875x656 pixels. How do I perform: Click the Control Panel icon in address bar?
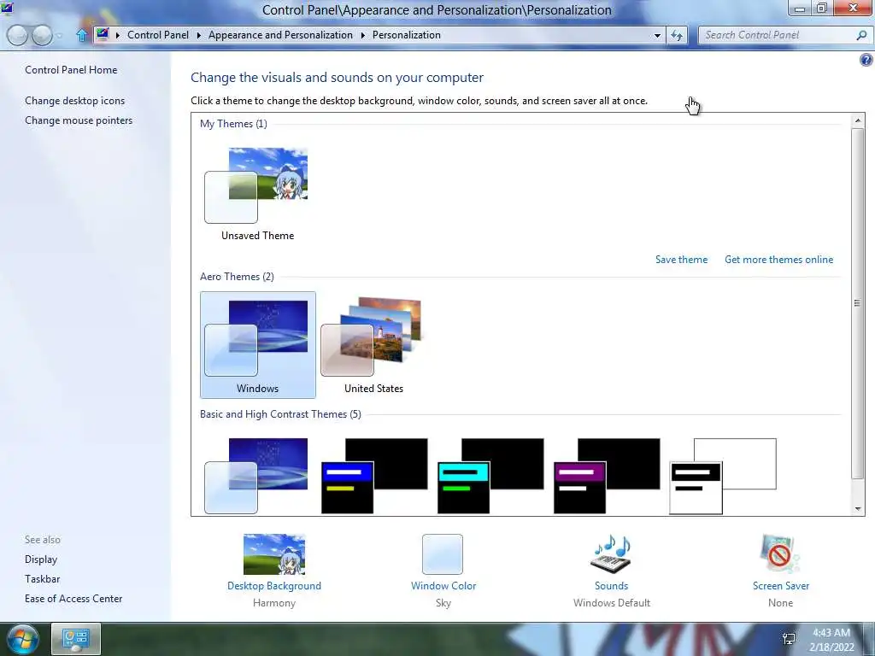pyautogui.click(x=103, y=34)
